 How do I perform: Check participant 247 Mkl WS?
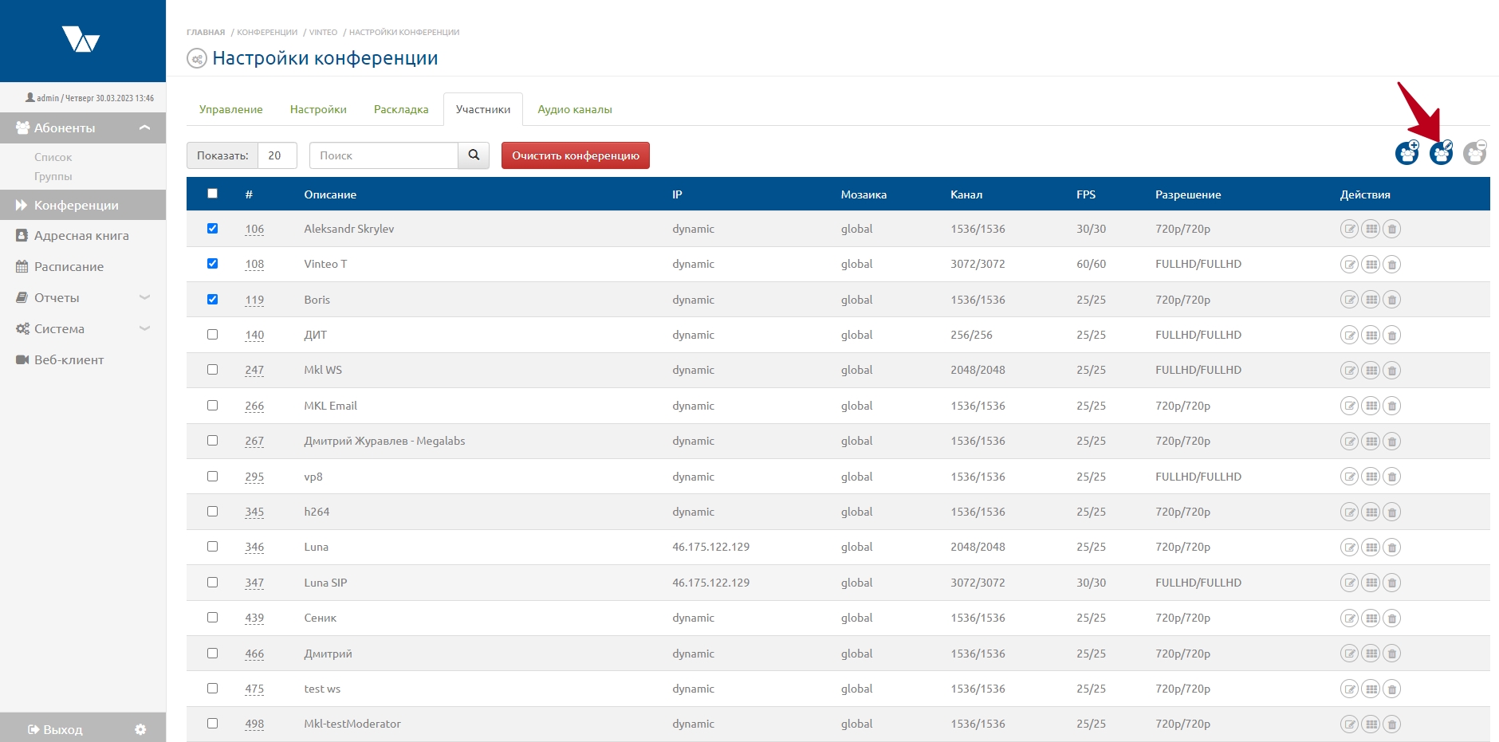click(212, 370)
